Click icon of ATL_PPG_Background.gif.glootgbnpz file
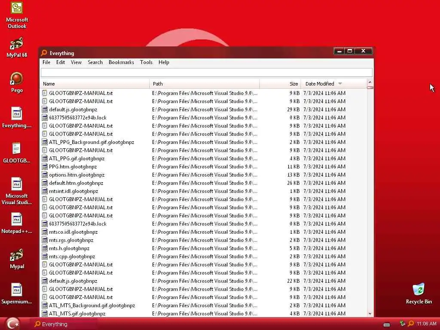Viewport: 440px width, 330px height. (45, 142)
